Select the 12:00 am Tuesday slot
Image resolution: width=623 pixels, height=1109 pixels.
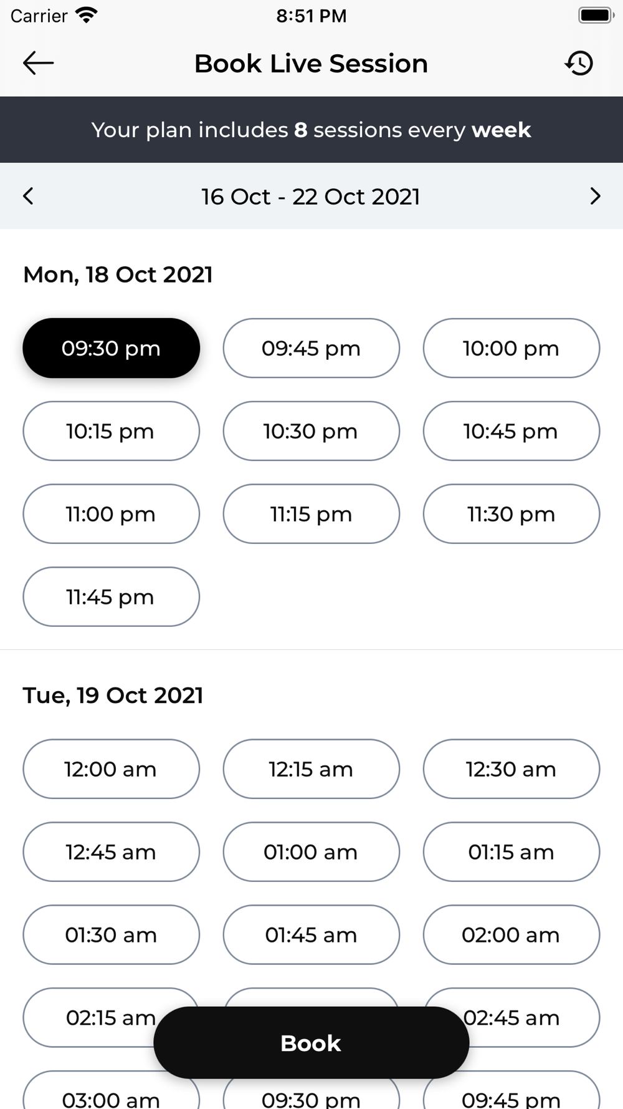112,769
